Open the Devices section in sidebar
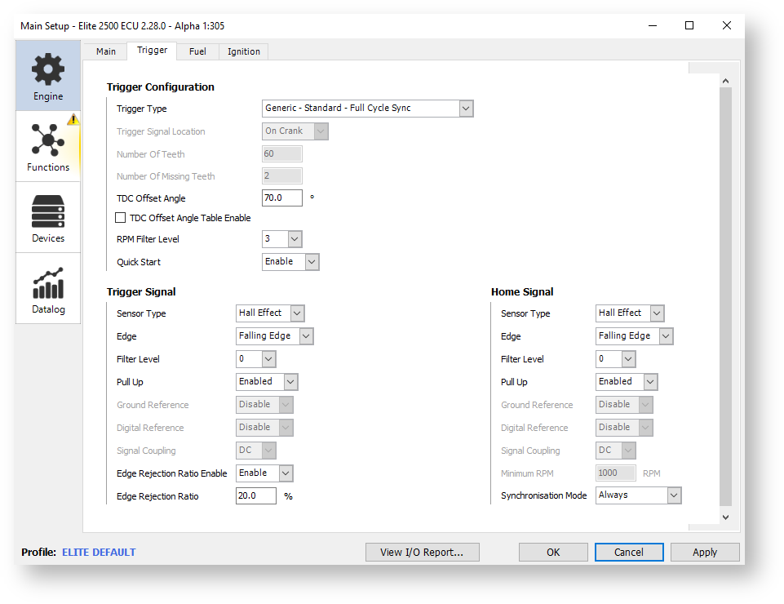This screenshot has height=604, width=784. pos(48,217)
